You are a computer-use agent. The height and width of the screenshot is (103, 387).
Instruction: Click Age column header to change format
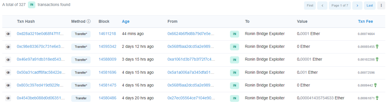tap(126, 21)
